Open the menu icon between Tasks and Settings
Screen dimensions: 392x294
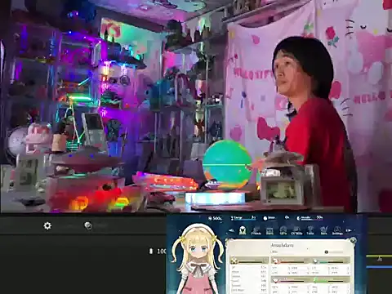point(323,230)
